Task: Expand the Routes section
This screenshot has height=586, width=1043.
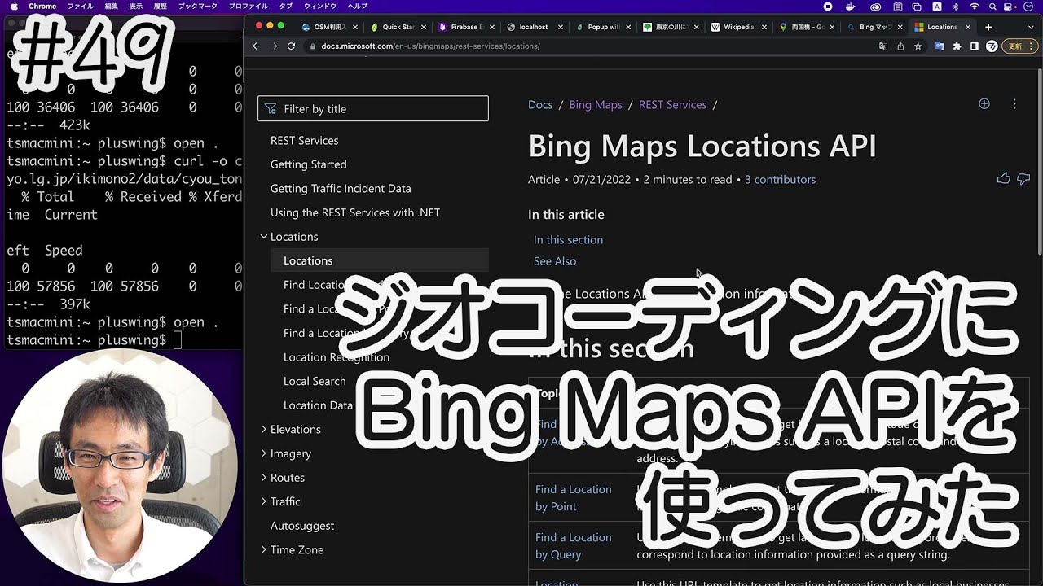Action: click(263, 478)
